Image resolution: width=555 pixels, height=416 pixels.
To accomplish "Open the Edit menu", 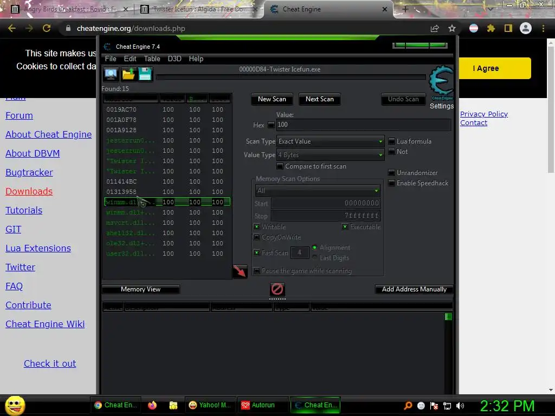I will (130, 58).
